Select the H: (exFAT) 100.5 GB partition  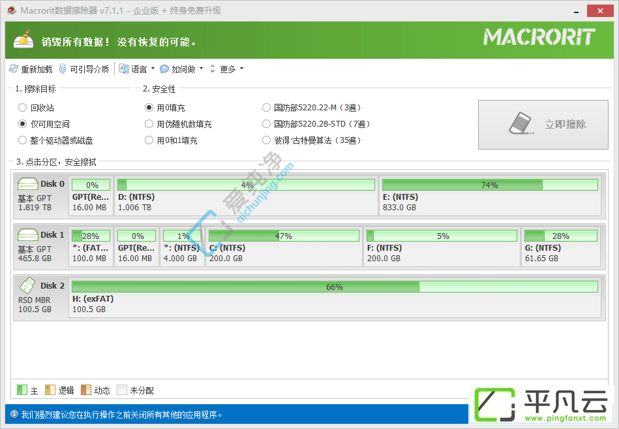click(x=335, y=298)
